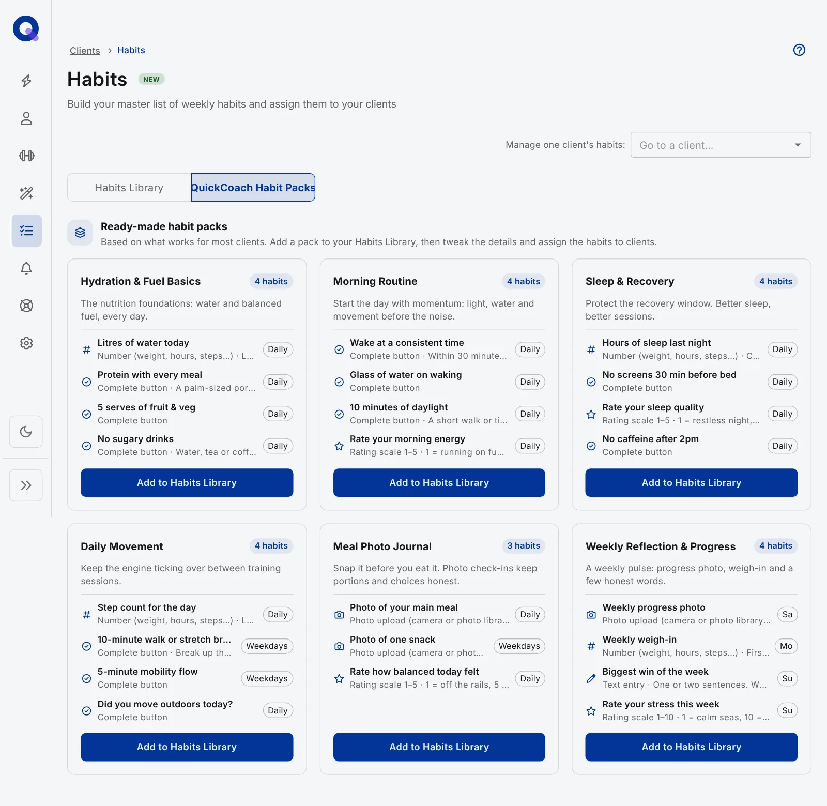
Task: Add Meal Photo Journal pack to Habits Library
Action: [x=439, y=747]
